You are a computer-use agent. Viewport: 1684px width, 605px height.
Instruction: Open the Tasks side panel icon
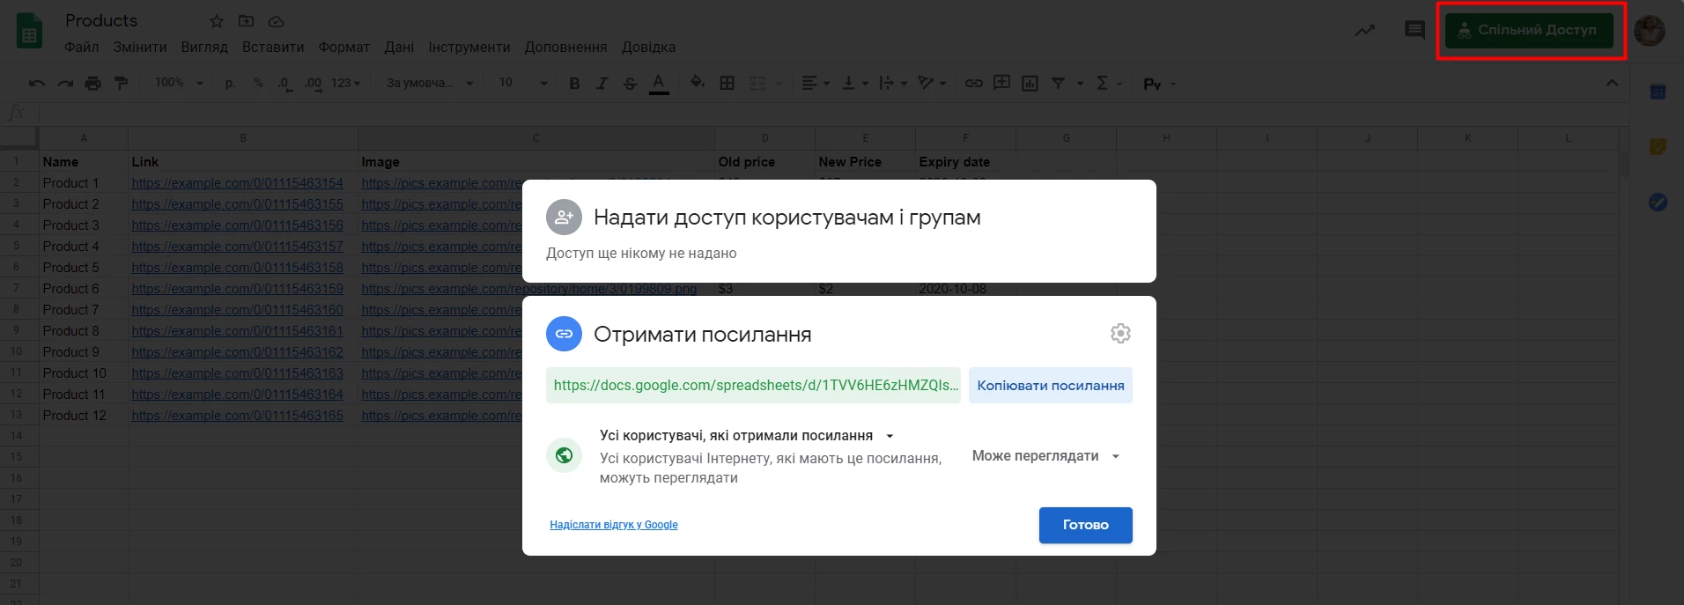1658,203
